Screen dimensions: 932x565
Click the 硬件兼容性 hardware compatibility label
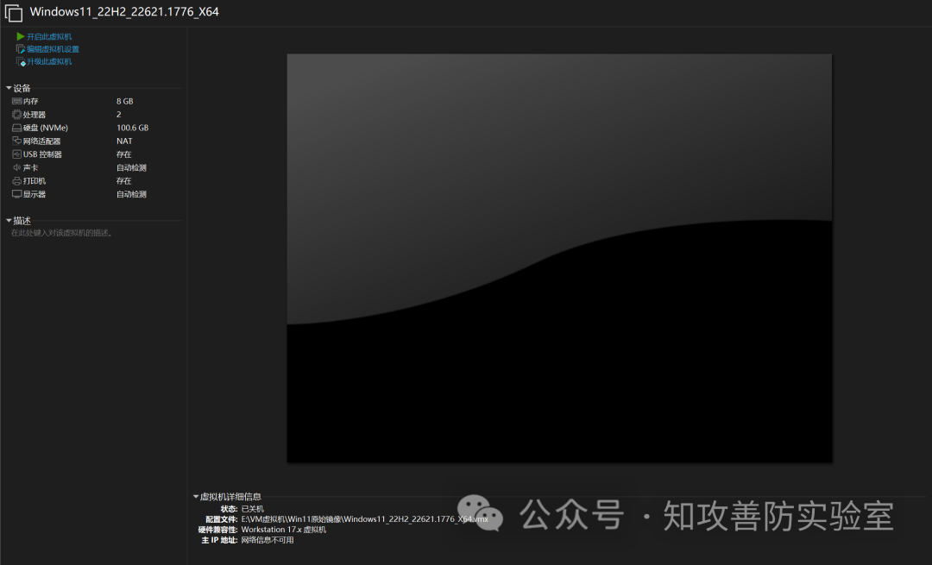217,530
